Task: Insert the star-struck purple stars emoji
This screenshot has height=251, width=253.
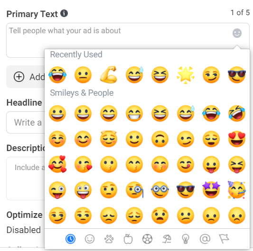Action: coord(211,190)
